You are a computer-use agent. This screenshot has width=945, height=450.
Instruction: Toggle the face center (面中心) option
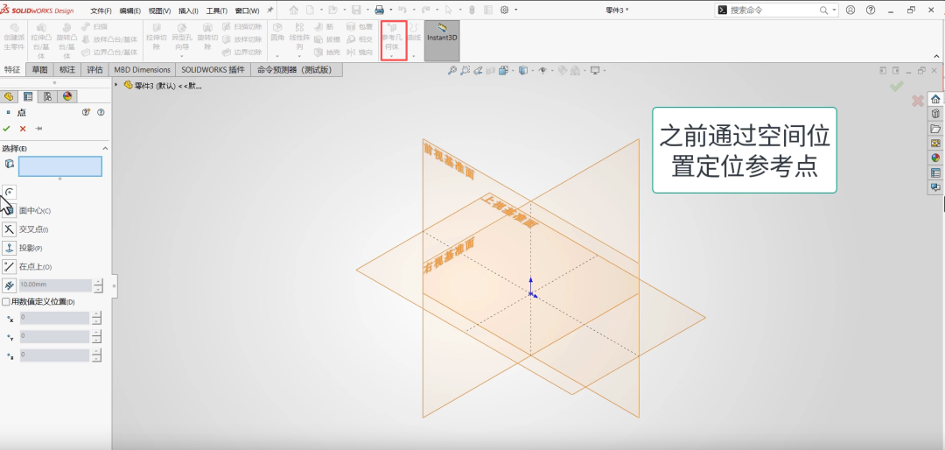click(10, 210)
